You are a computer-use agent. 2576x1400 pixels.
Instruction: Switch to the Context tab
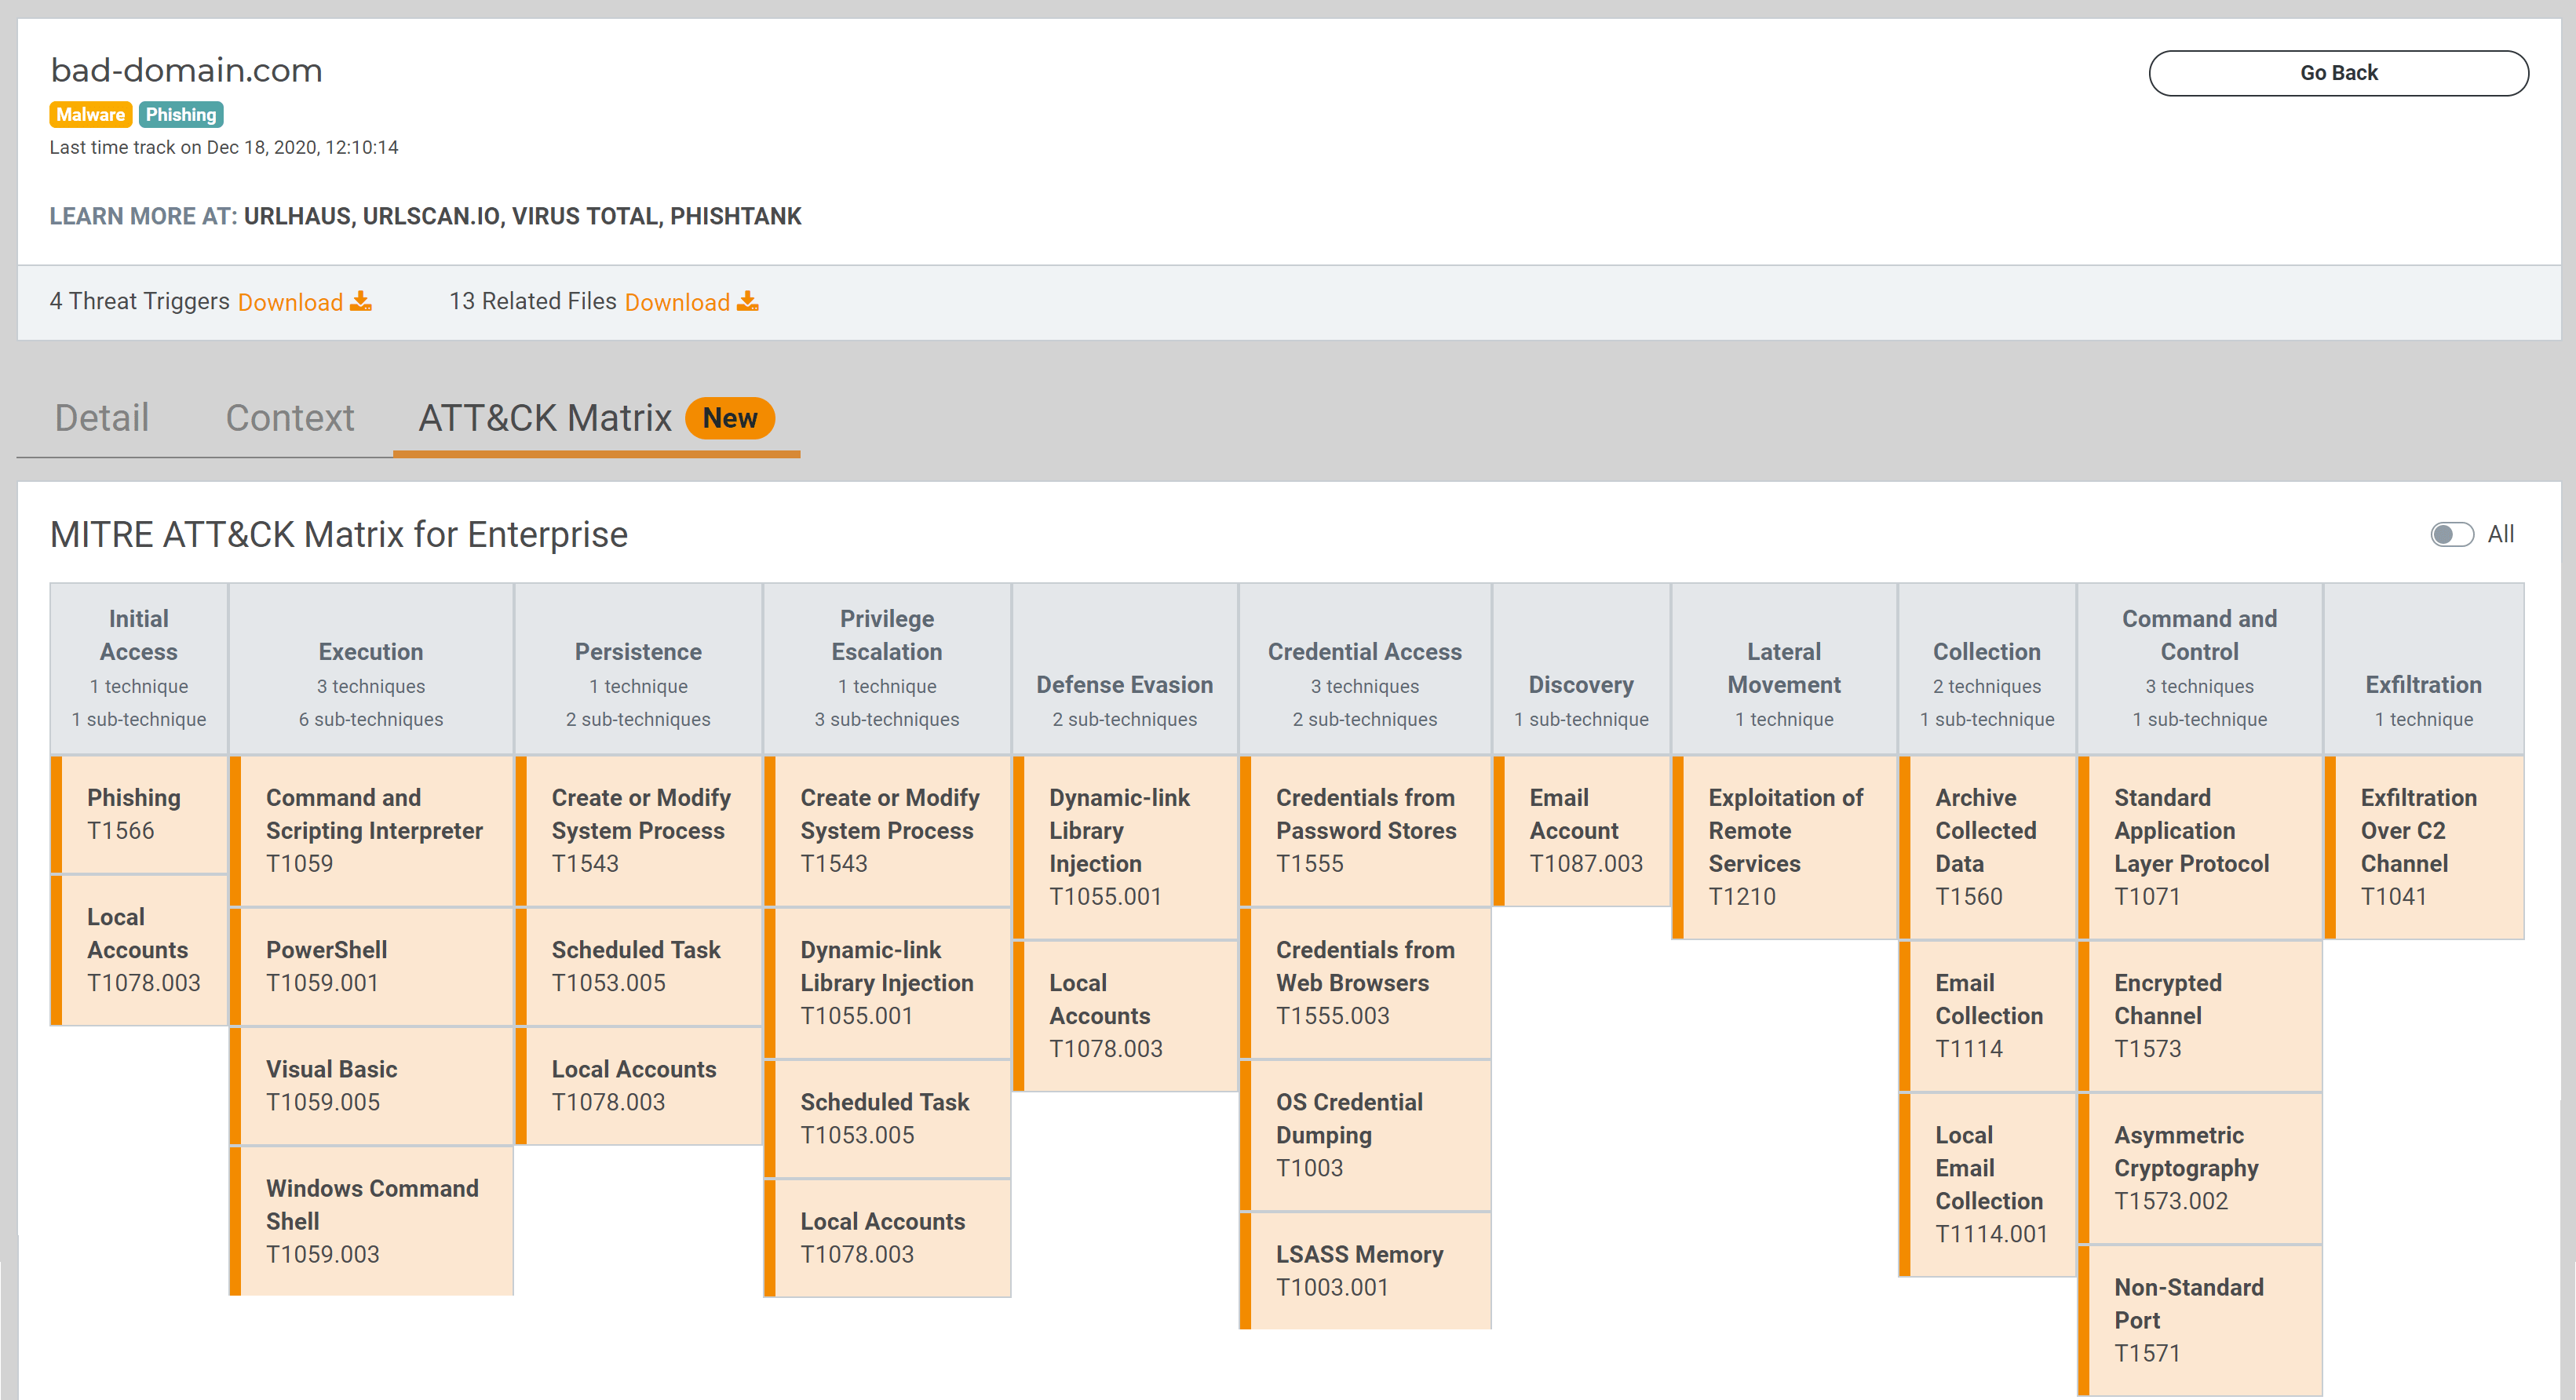[290, 418]
